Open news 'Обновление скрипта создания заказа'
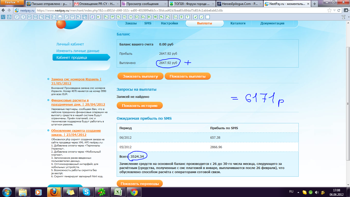Image resolution: width=350 pixels, height=197 pixels. [76, 133]
